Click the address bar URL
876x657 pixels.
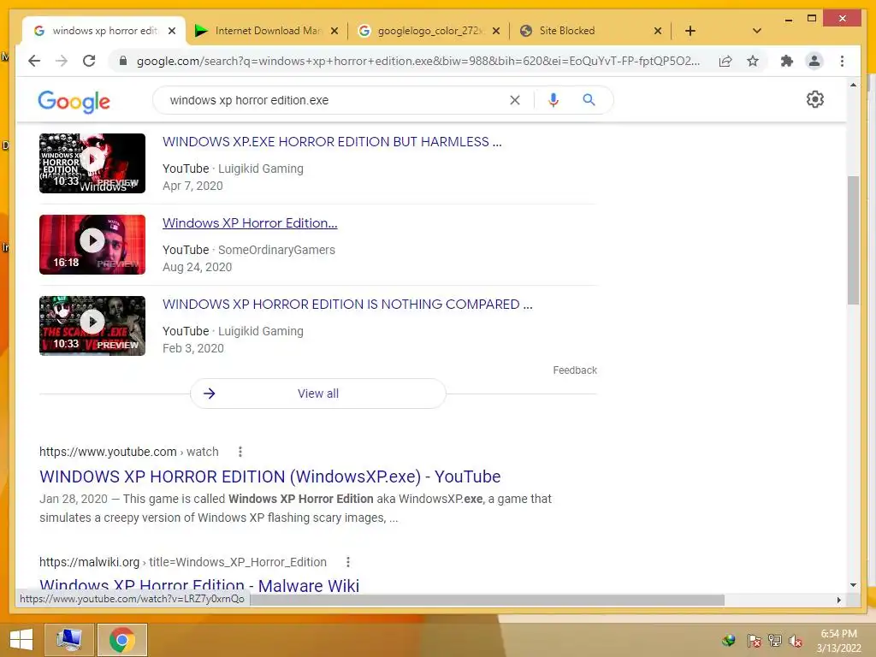pos(417,61)
